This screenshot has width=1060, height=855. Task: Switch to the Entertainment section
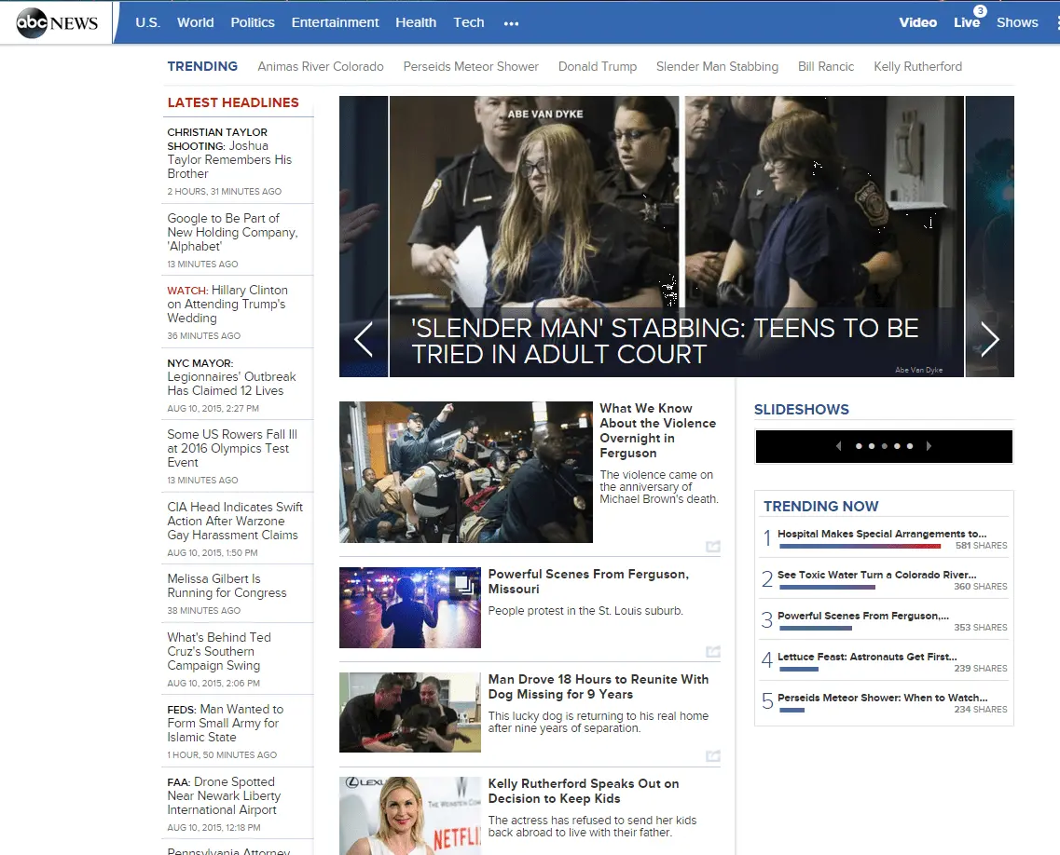pos(335,22)
